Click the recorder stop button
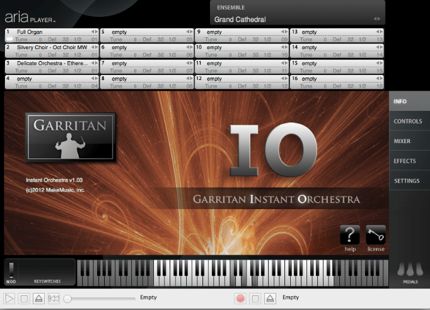The image size is (430, 310). pos(255,299)
